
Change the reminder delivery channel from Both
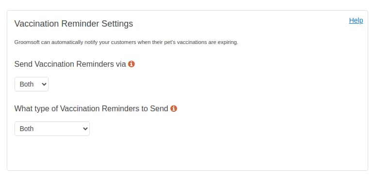[32, 84]
